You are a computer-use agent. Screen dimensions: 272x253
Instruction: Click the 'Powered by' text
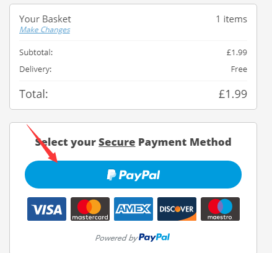click(116, 237)
